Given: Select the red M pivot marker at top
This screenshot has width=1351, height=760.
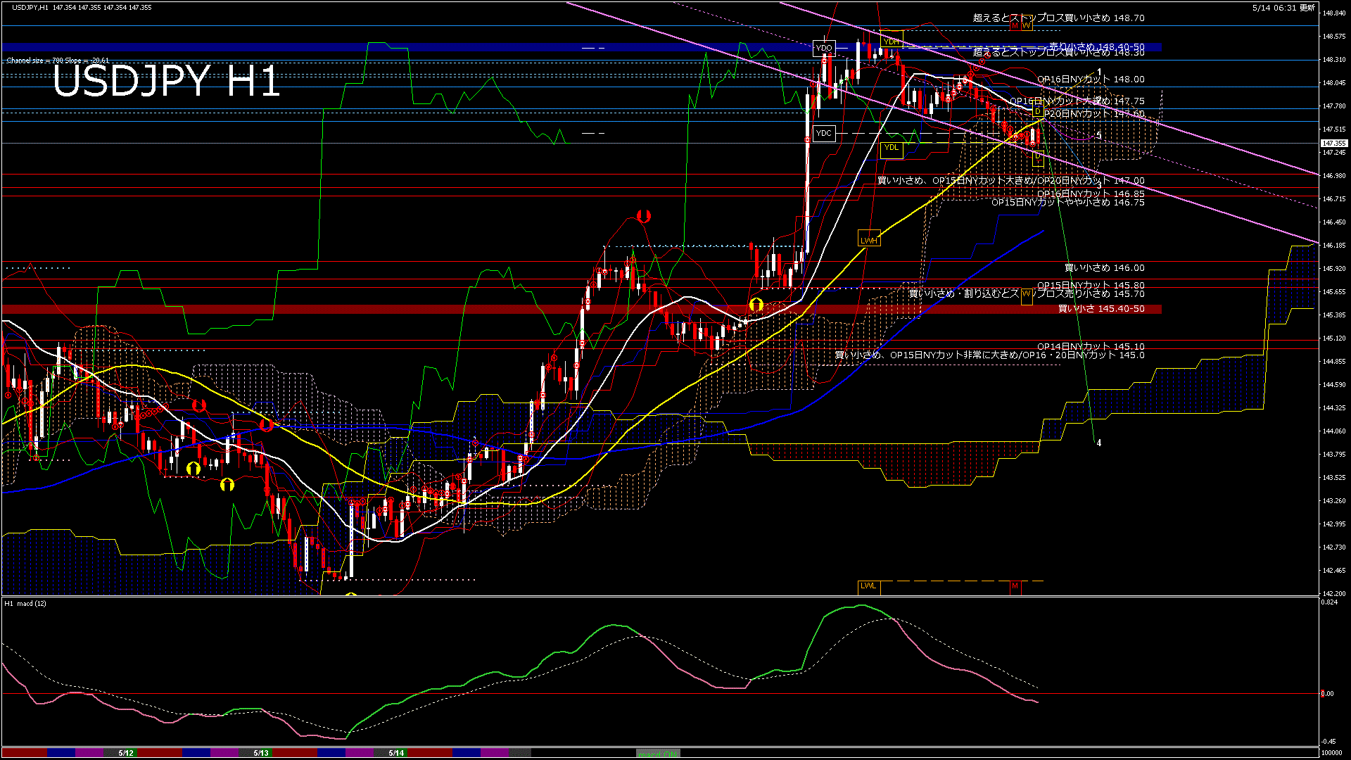Looking at the screenshot, I should coord(1015,25).
